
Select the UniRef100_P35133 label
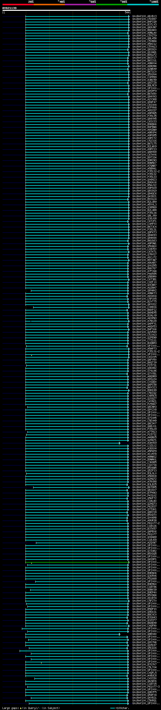144,177
